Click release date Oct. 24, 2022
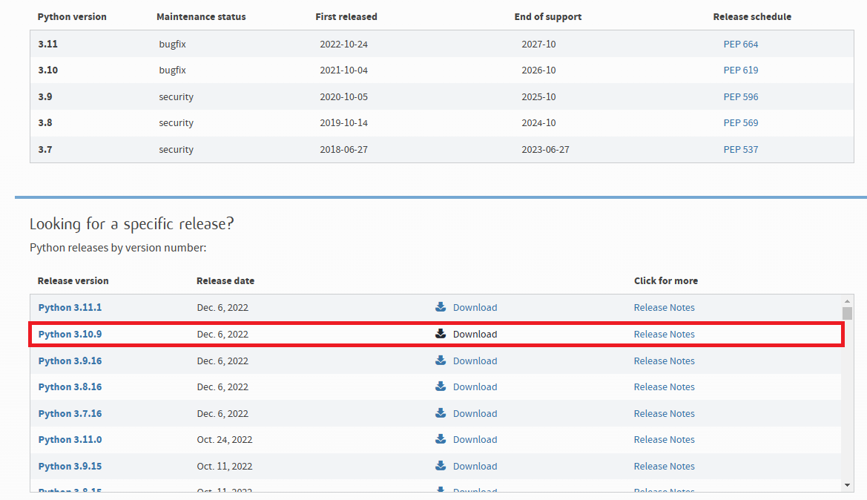 (x=225, y=440)
